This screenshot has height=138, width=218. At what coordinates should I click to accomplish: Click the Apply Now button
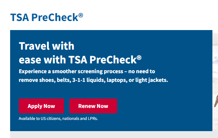[41, 106]
